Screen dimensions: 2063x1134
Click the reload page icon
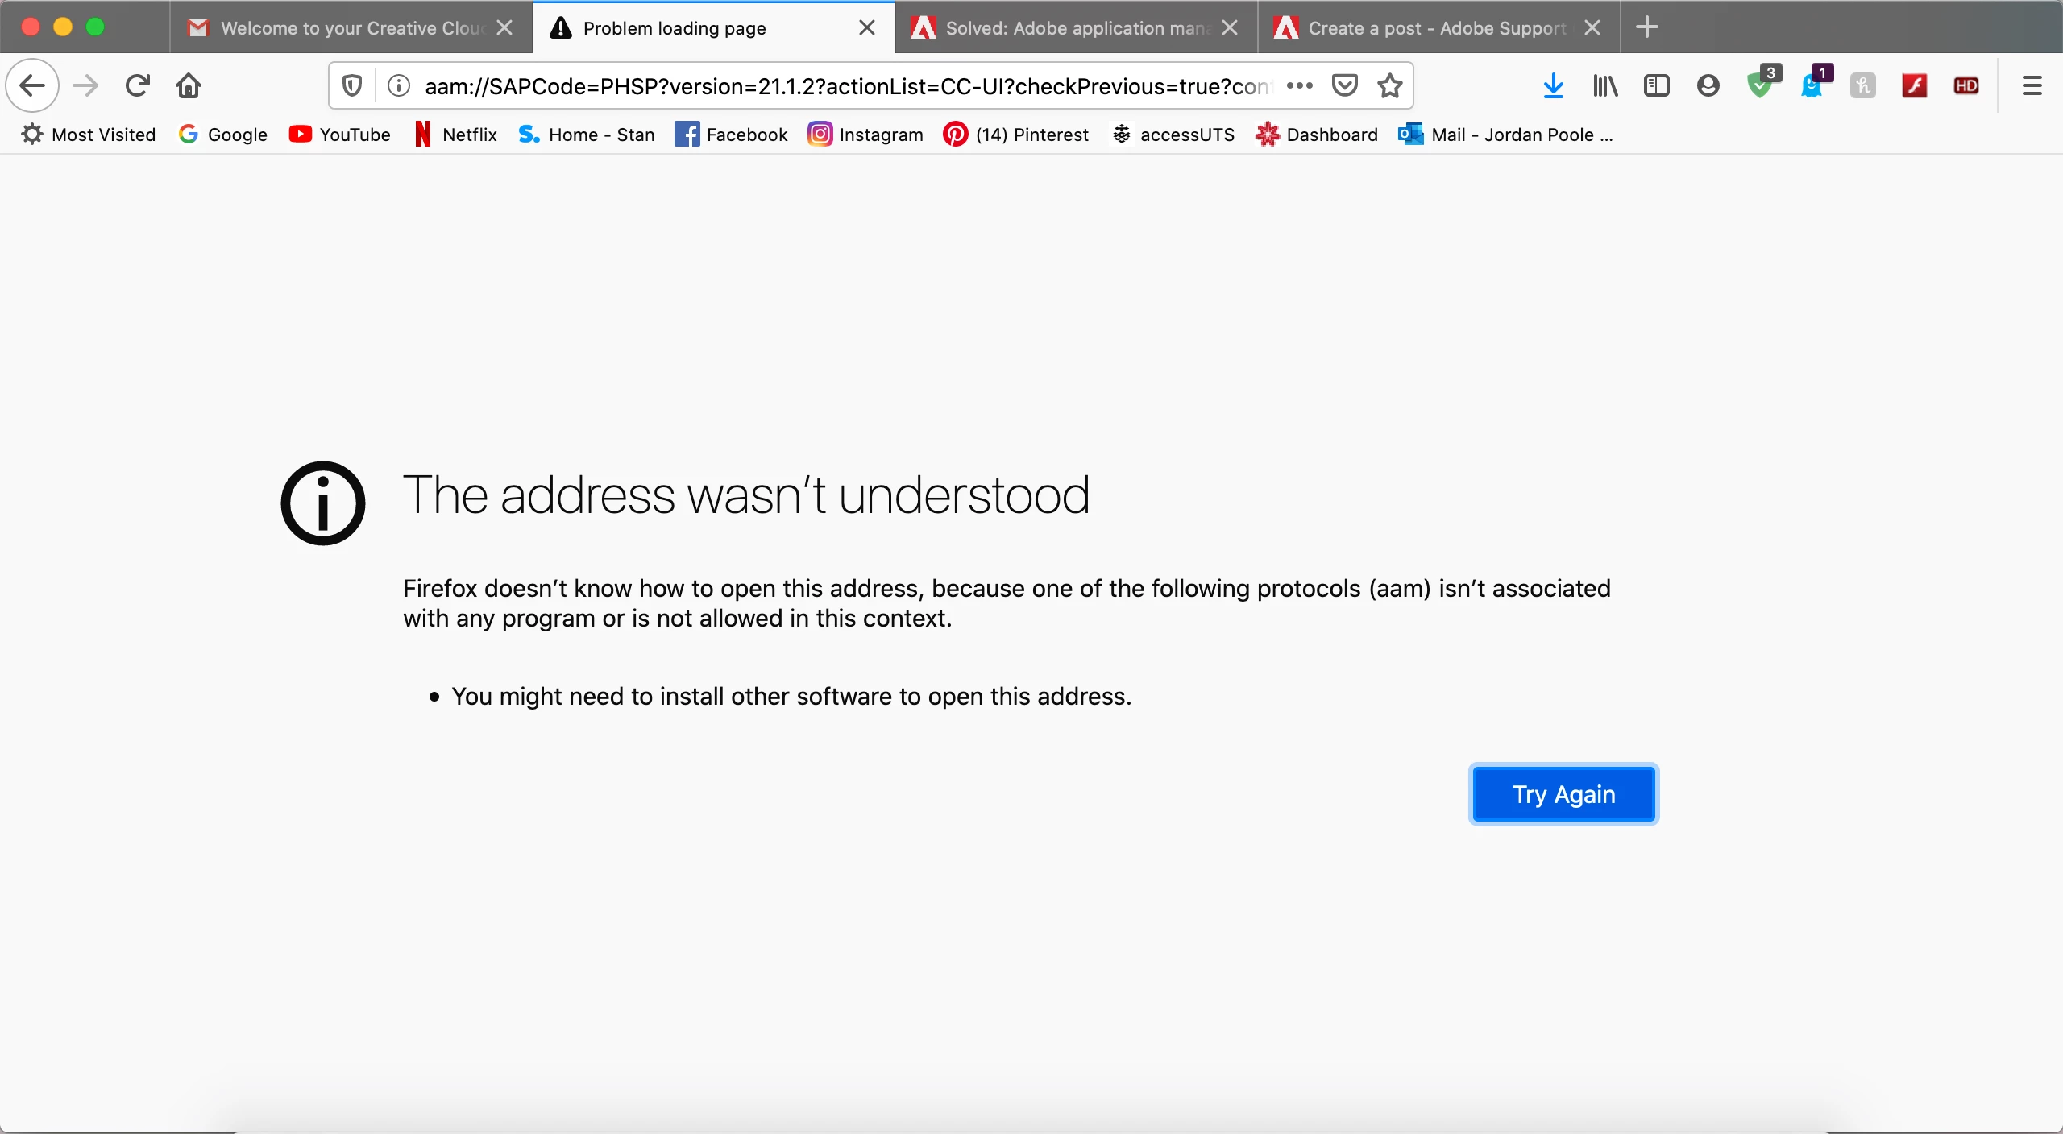click(138, 85)
